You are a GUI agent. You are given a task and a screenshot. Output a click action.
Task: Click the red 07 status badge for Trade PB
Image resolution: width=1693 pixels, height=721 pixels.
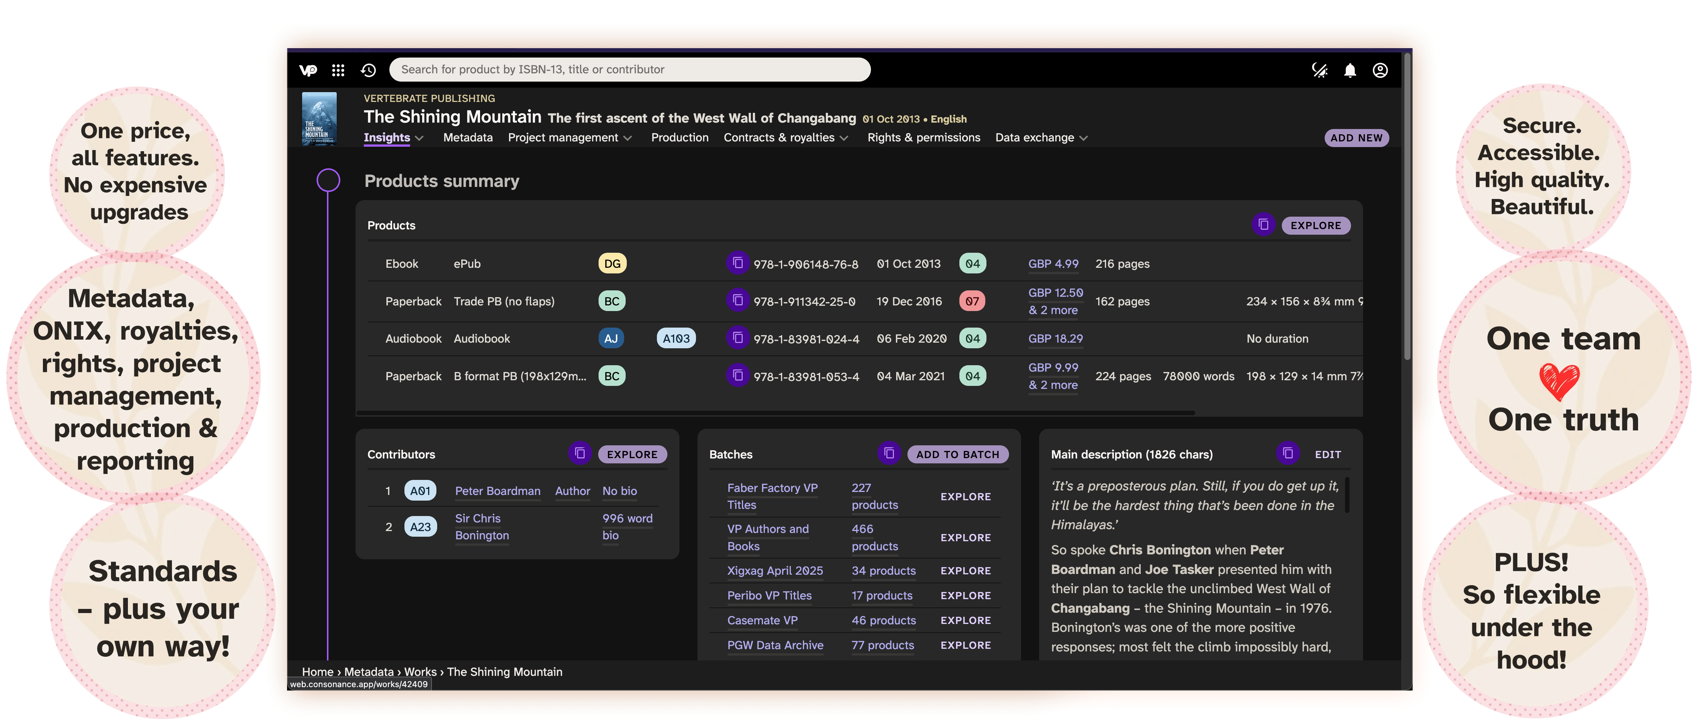[x=973, y=301]
